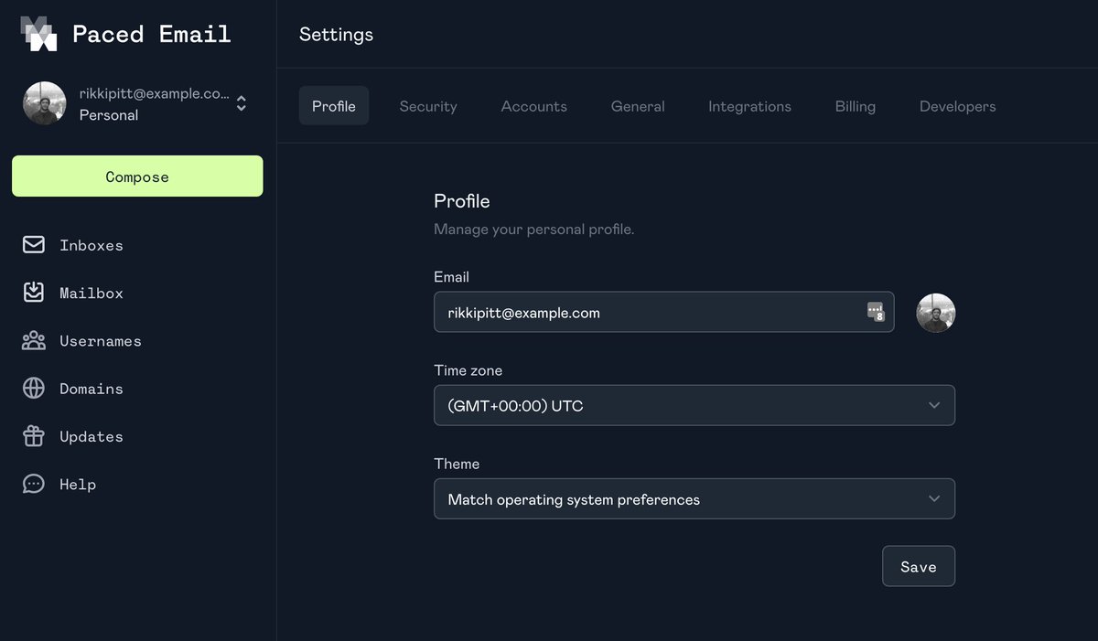The width and height of the screenshot is (1098, 641).
Task: Open the Theme preferences dropdown
Action: tap(694, 498)
